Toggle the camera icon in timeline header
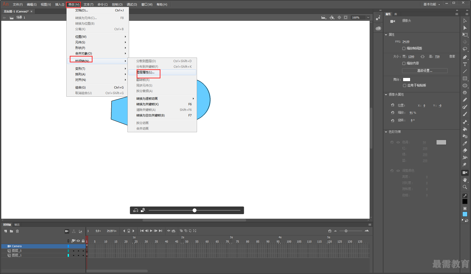The image size is (471, 274). [67, 231]
